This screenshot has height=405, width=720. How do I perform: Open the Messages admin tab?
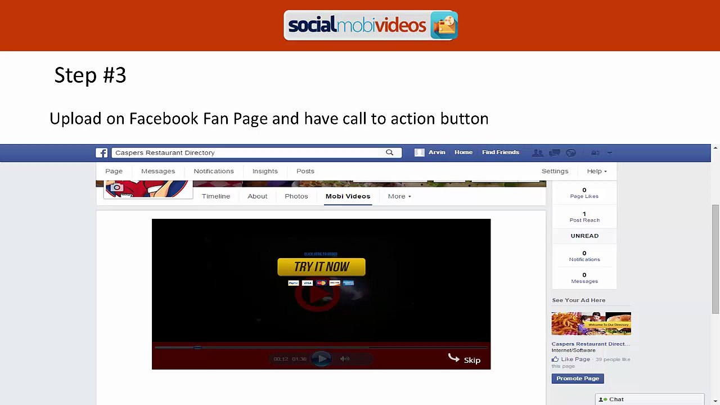click(x=158, y=171)
